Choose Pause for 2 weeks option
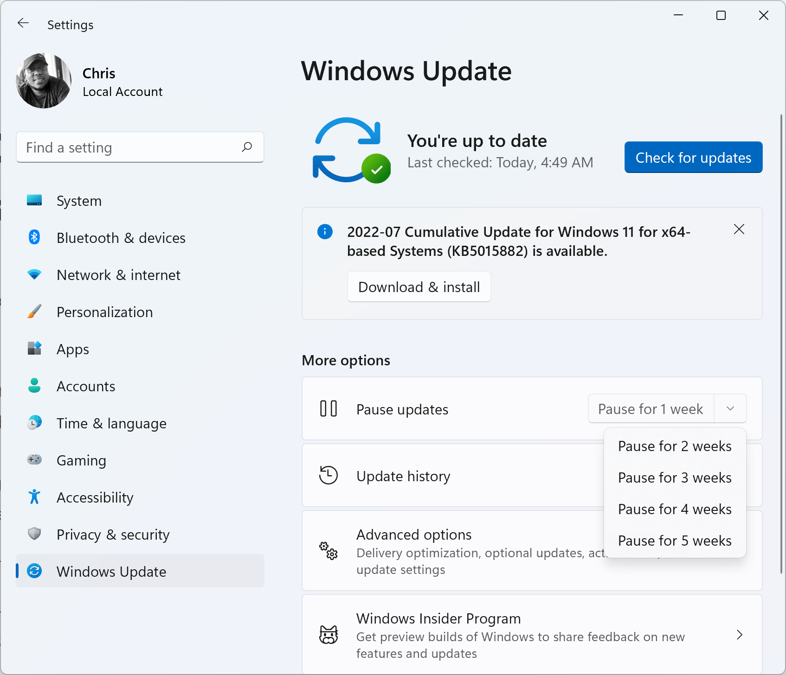The image size is (786, 675). 674,446
